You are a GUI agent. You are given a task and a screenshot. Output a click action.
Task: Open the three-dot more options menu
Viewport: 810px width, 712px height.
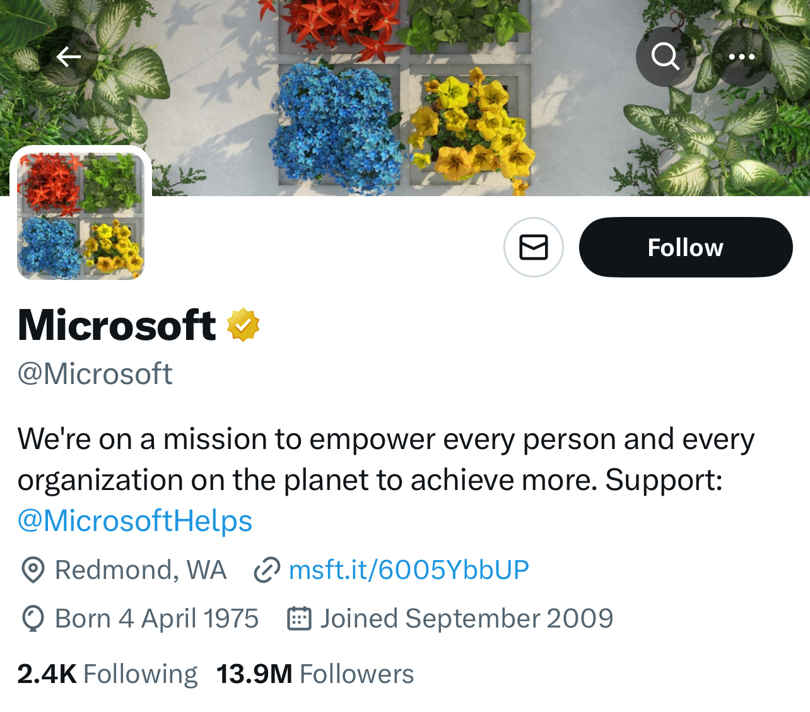point(742,57)
